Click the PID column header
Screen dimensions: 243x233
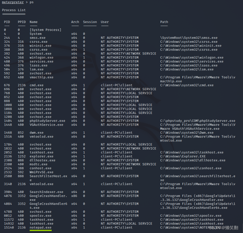click(7, 22)
